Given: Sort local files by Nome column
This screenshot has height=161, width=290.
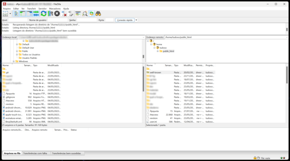Looking at the screenshot, I should (12, 65).
